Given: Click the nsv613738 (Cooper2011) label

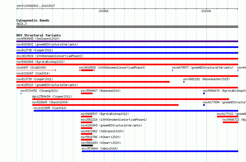Looking at the screenshot, I should pyautogui.click(x=35, y=50).
